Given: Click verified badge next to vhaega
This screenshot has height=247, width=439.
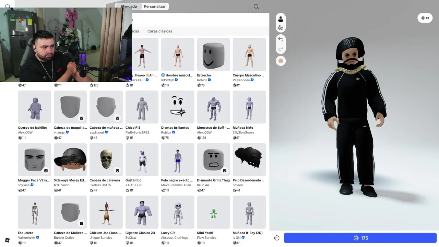Looking at the screenshot, I should (67, 132).
